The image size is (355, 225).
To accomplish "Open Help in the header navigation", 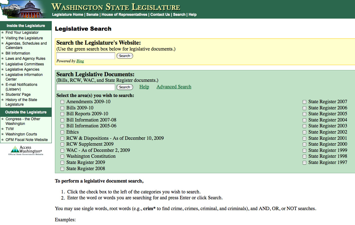I will click(193, 15).
